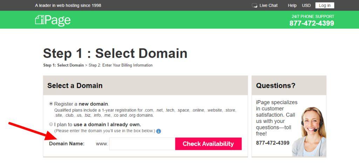Click the Check Availability button

pos(208,144)
